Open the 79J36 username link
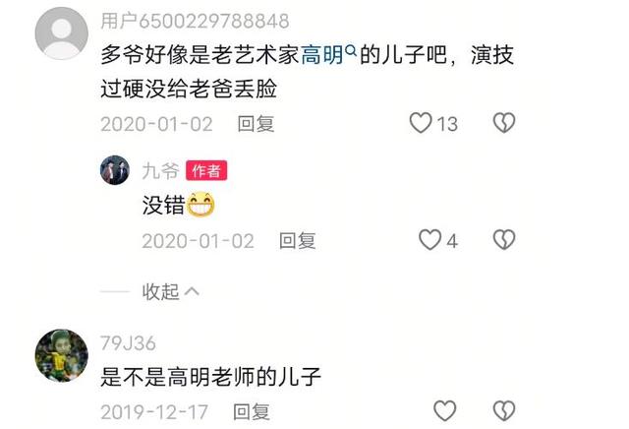 (128, 343)
